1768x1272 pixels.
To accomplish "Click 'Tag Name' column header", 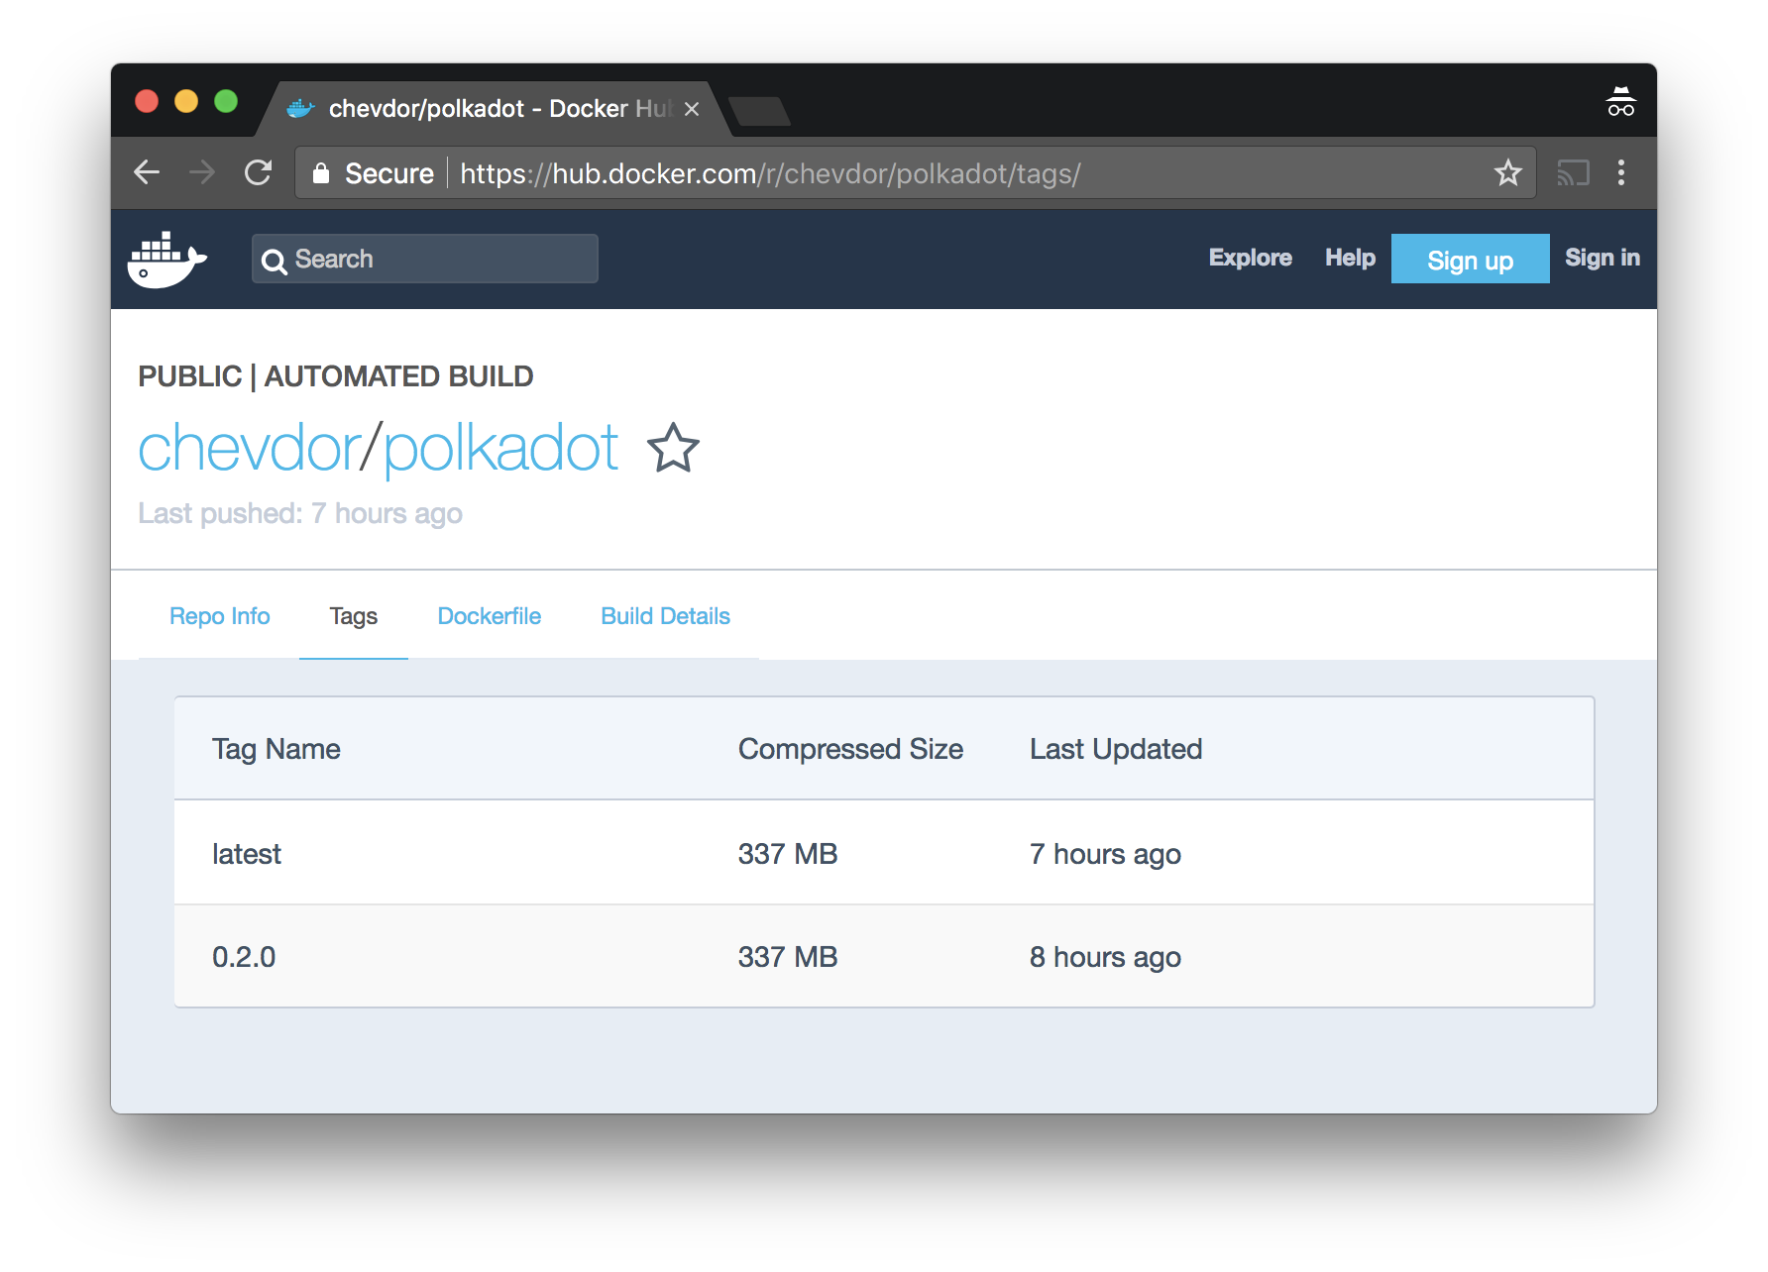I will click(x=276, y=749).
